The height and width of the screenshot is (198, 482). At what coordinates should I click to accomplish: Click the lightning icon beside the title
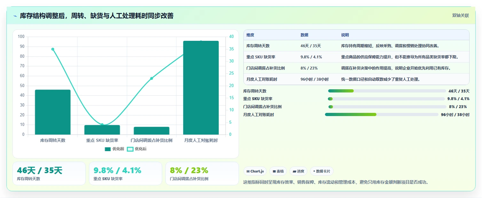tap(15, 16)
